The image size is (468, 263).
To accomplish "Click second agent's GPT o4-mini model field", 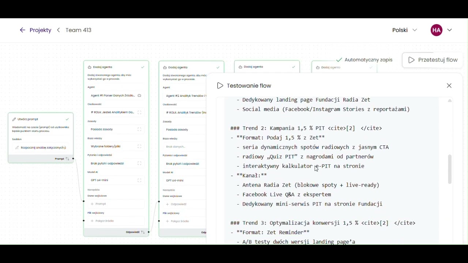I will click(x=184, y=180).
